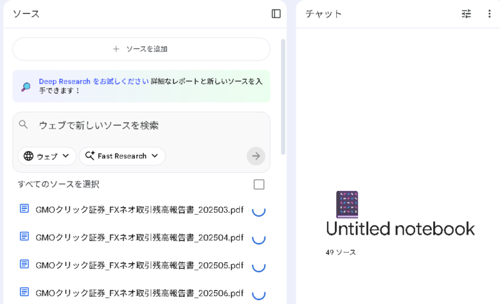Select the チャット panel header

(x=324, y=14)
